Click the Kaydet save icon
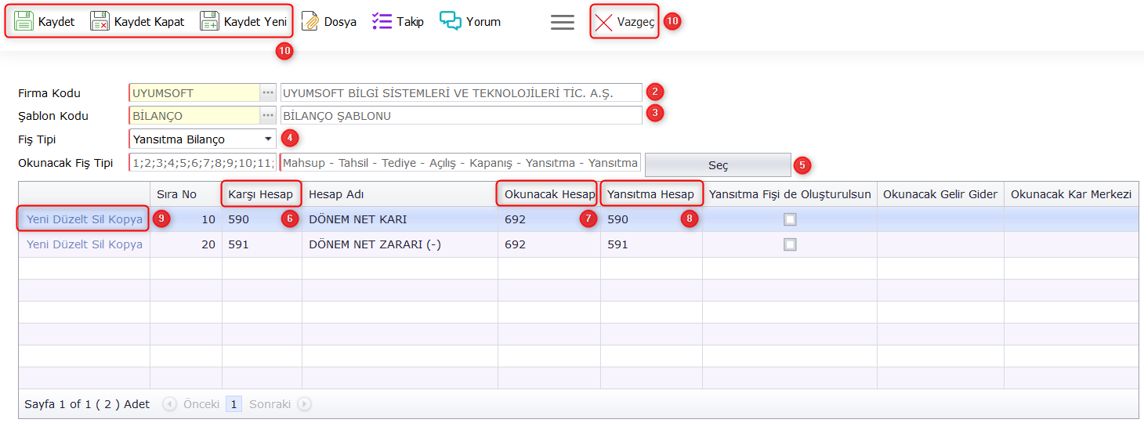The image size is (1144, 423). [24, 22]
